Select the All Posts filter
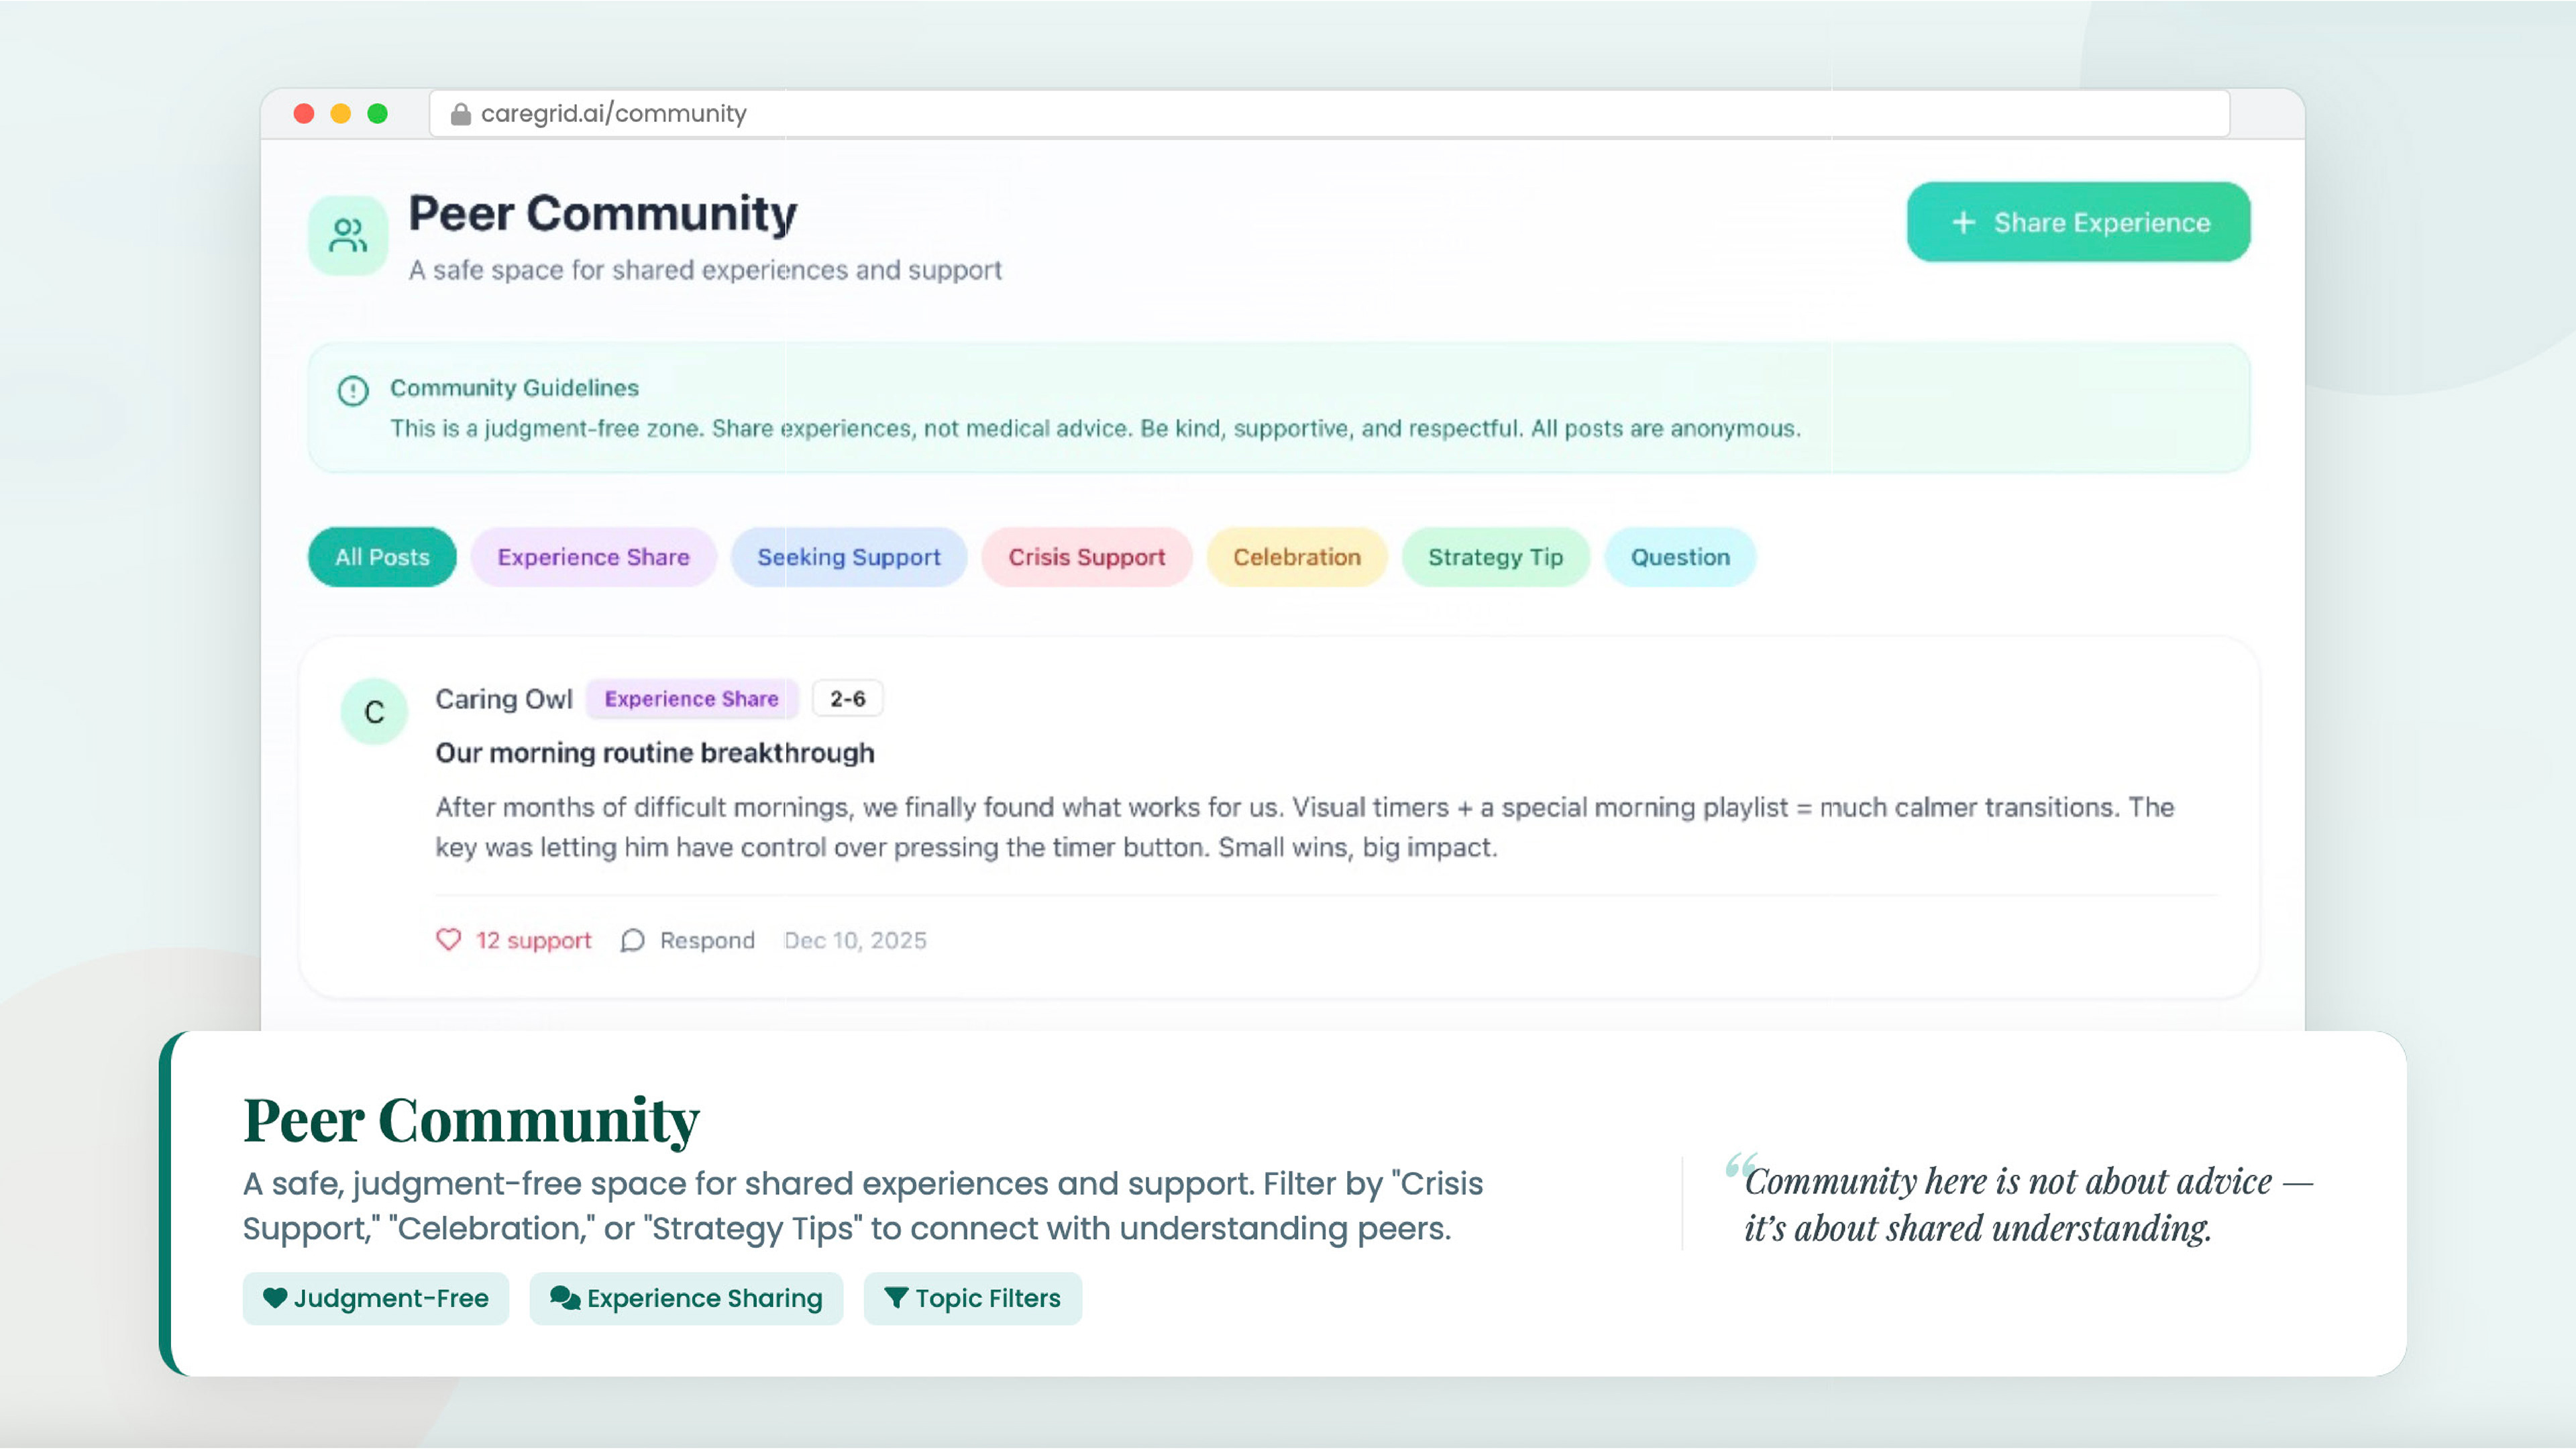This screenshot has width=2576, height=1449. point(381,557)
